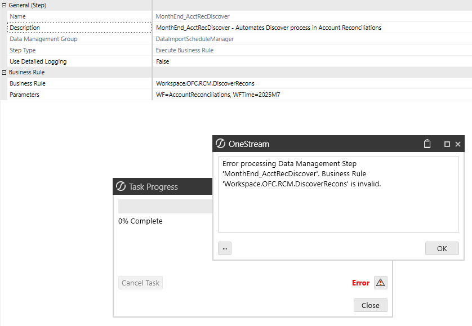Click the copy-to-clipboard icon in OneStream dialog

[x=427, y=144]
